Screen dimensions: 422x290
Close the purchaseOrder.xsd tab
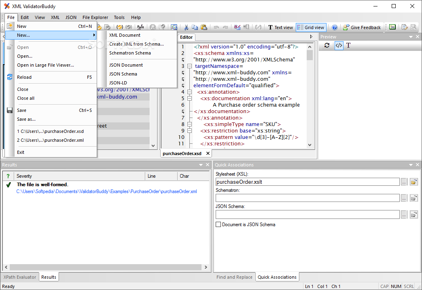208,153
